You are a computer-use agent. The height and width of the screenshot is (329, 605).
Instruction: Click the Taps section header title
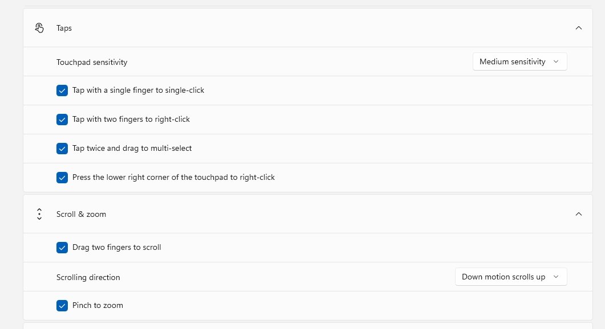[64, 28]
